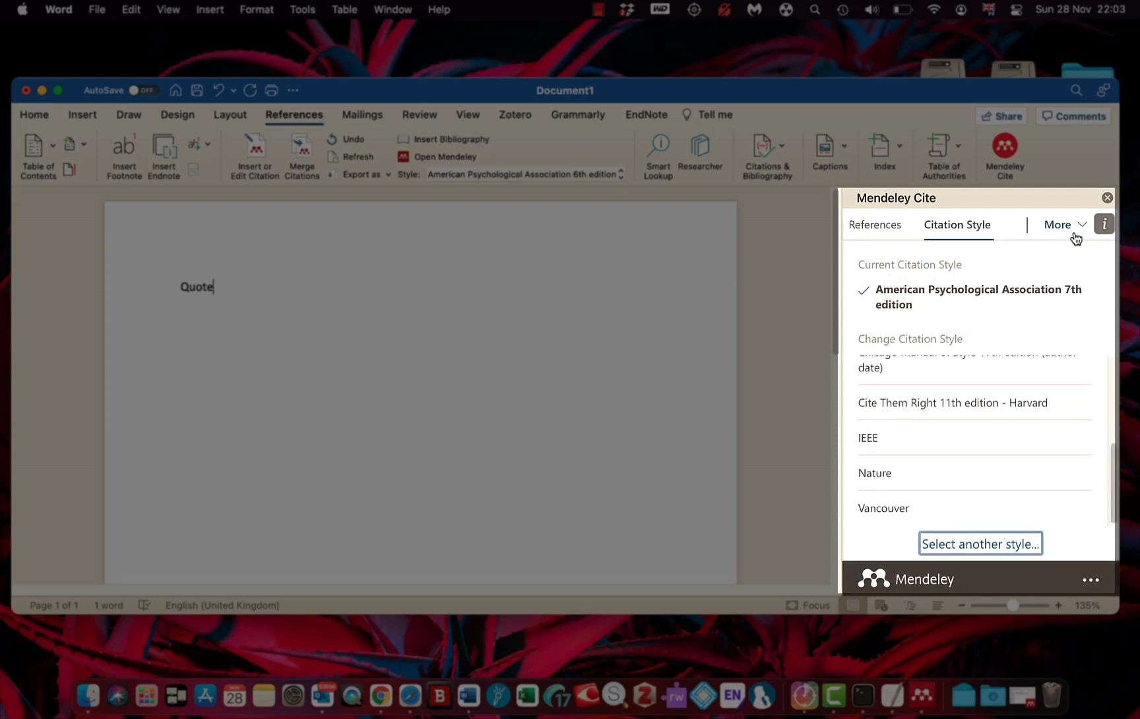Open Spotlight search in the macOS menu bar
The height and width of the screenshot is (719, 1140).
[x=815, y=10]
